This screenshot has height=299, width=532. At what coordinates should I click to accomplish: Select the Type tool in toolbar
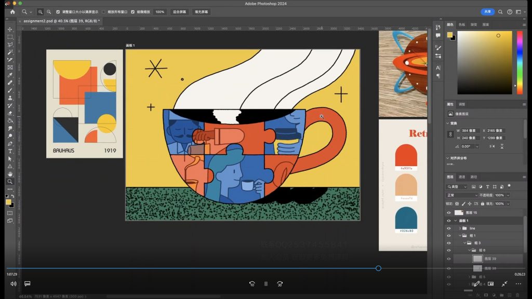(10, 151)
